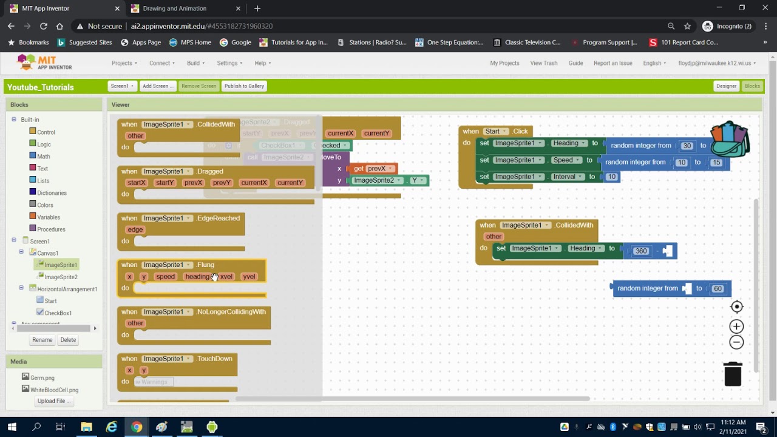Collapse the HorizontalArrangement1 tree node

(21, 288)
